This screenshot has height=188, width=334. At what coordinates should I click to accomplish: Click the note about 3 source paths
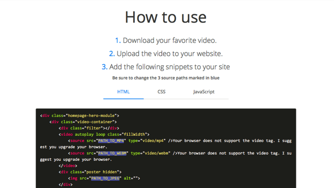[166, 78]
